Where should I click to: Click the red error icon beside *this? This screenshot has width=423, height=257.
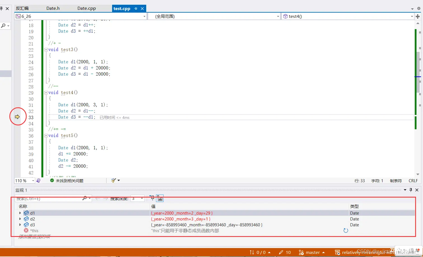point(26,230)
